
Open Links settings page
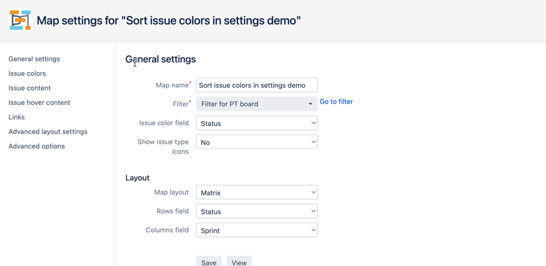tap(16, 118)
